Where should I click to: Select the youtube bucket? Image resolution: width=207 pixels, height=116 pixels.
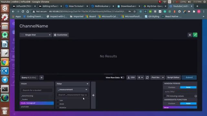(x=37, y=107)
